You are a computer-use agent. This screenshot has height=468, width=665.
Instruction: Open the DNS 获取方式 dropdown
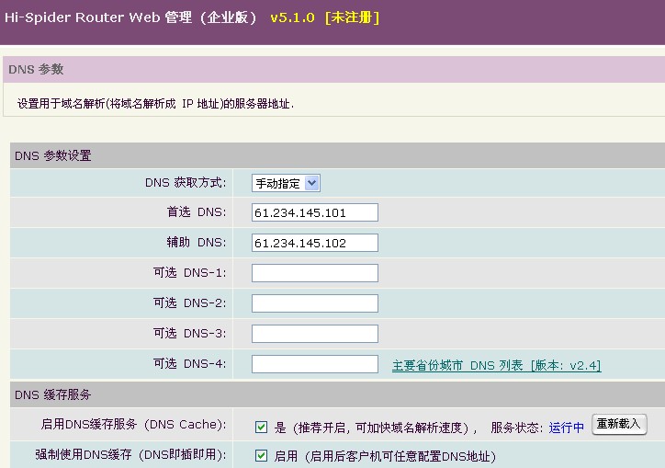pyautogui.click(x=286, y=184)
